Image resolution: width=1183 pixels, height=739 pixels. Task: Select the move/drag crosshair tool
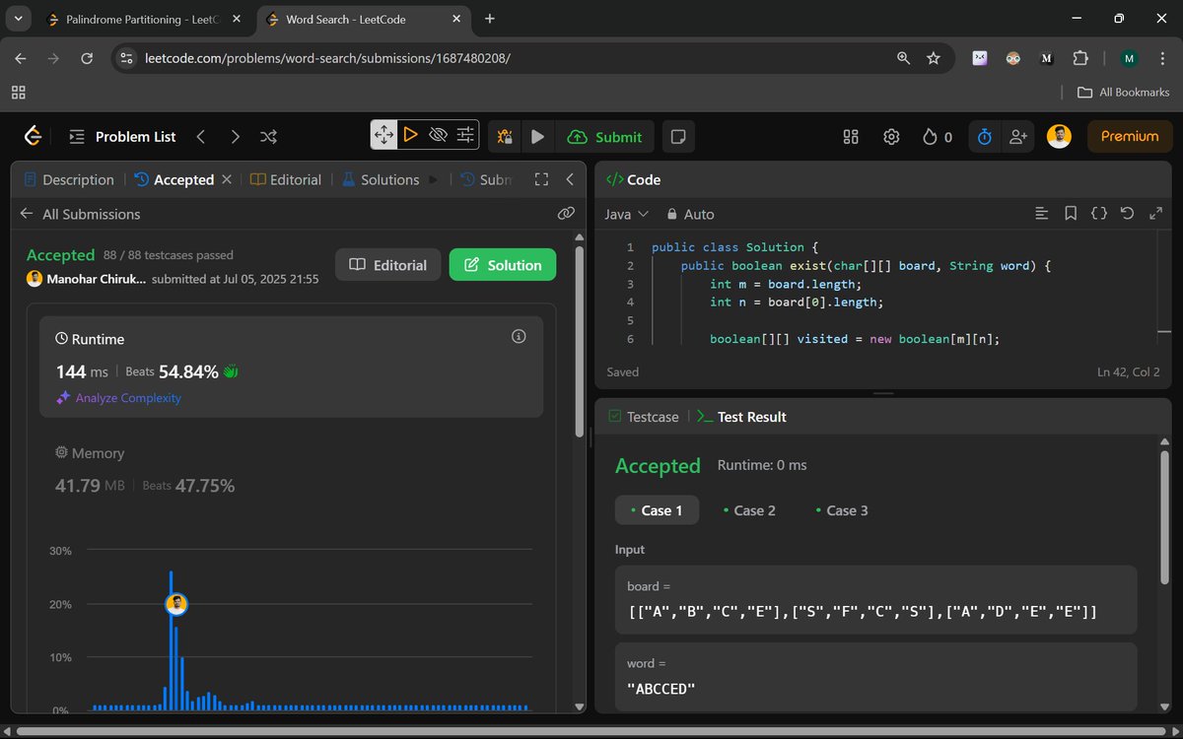click(x=383, y=135)
